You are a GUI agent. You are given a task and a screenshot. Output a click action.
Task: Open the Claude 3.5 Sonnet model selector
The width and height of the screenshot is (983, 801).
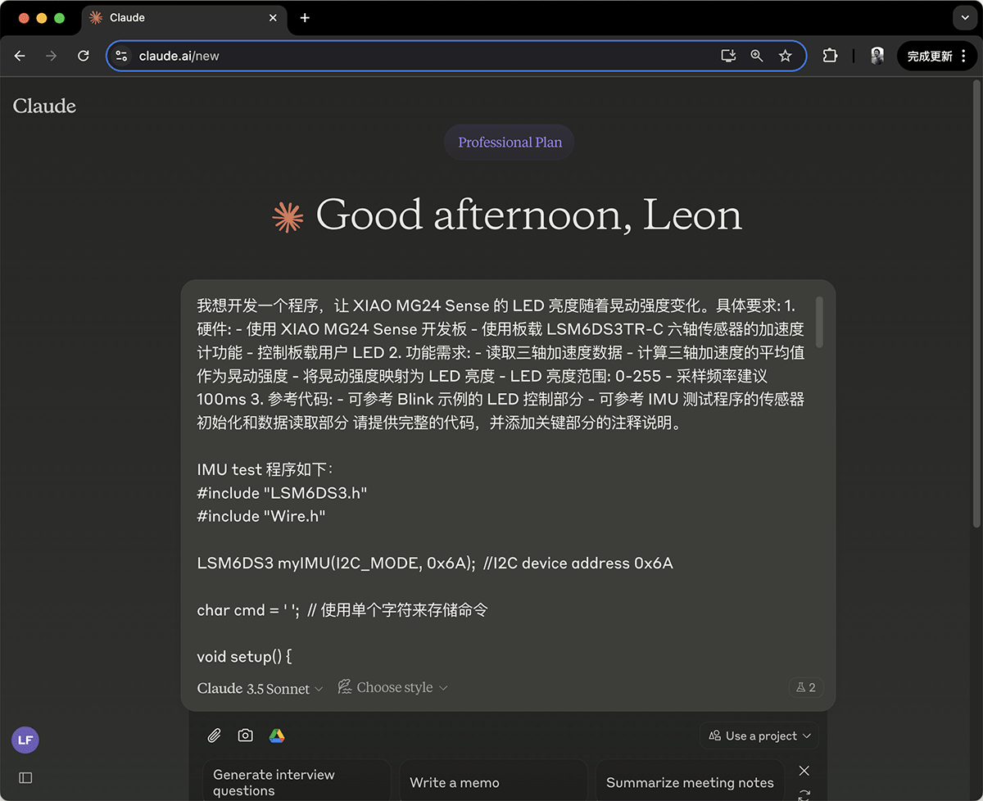coord(260,688)
